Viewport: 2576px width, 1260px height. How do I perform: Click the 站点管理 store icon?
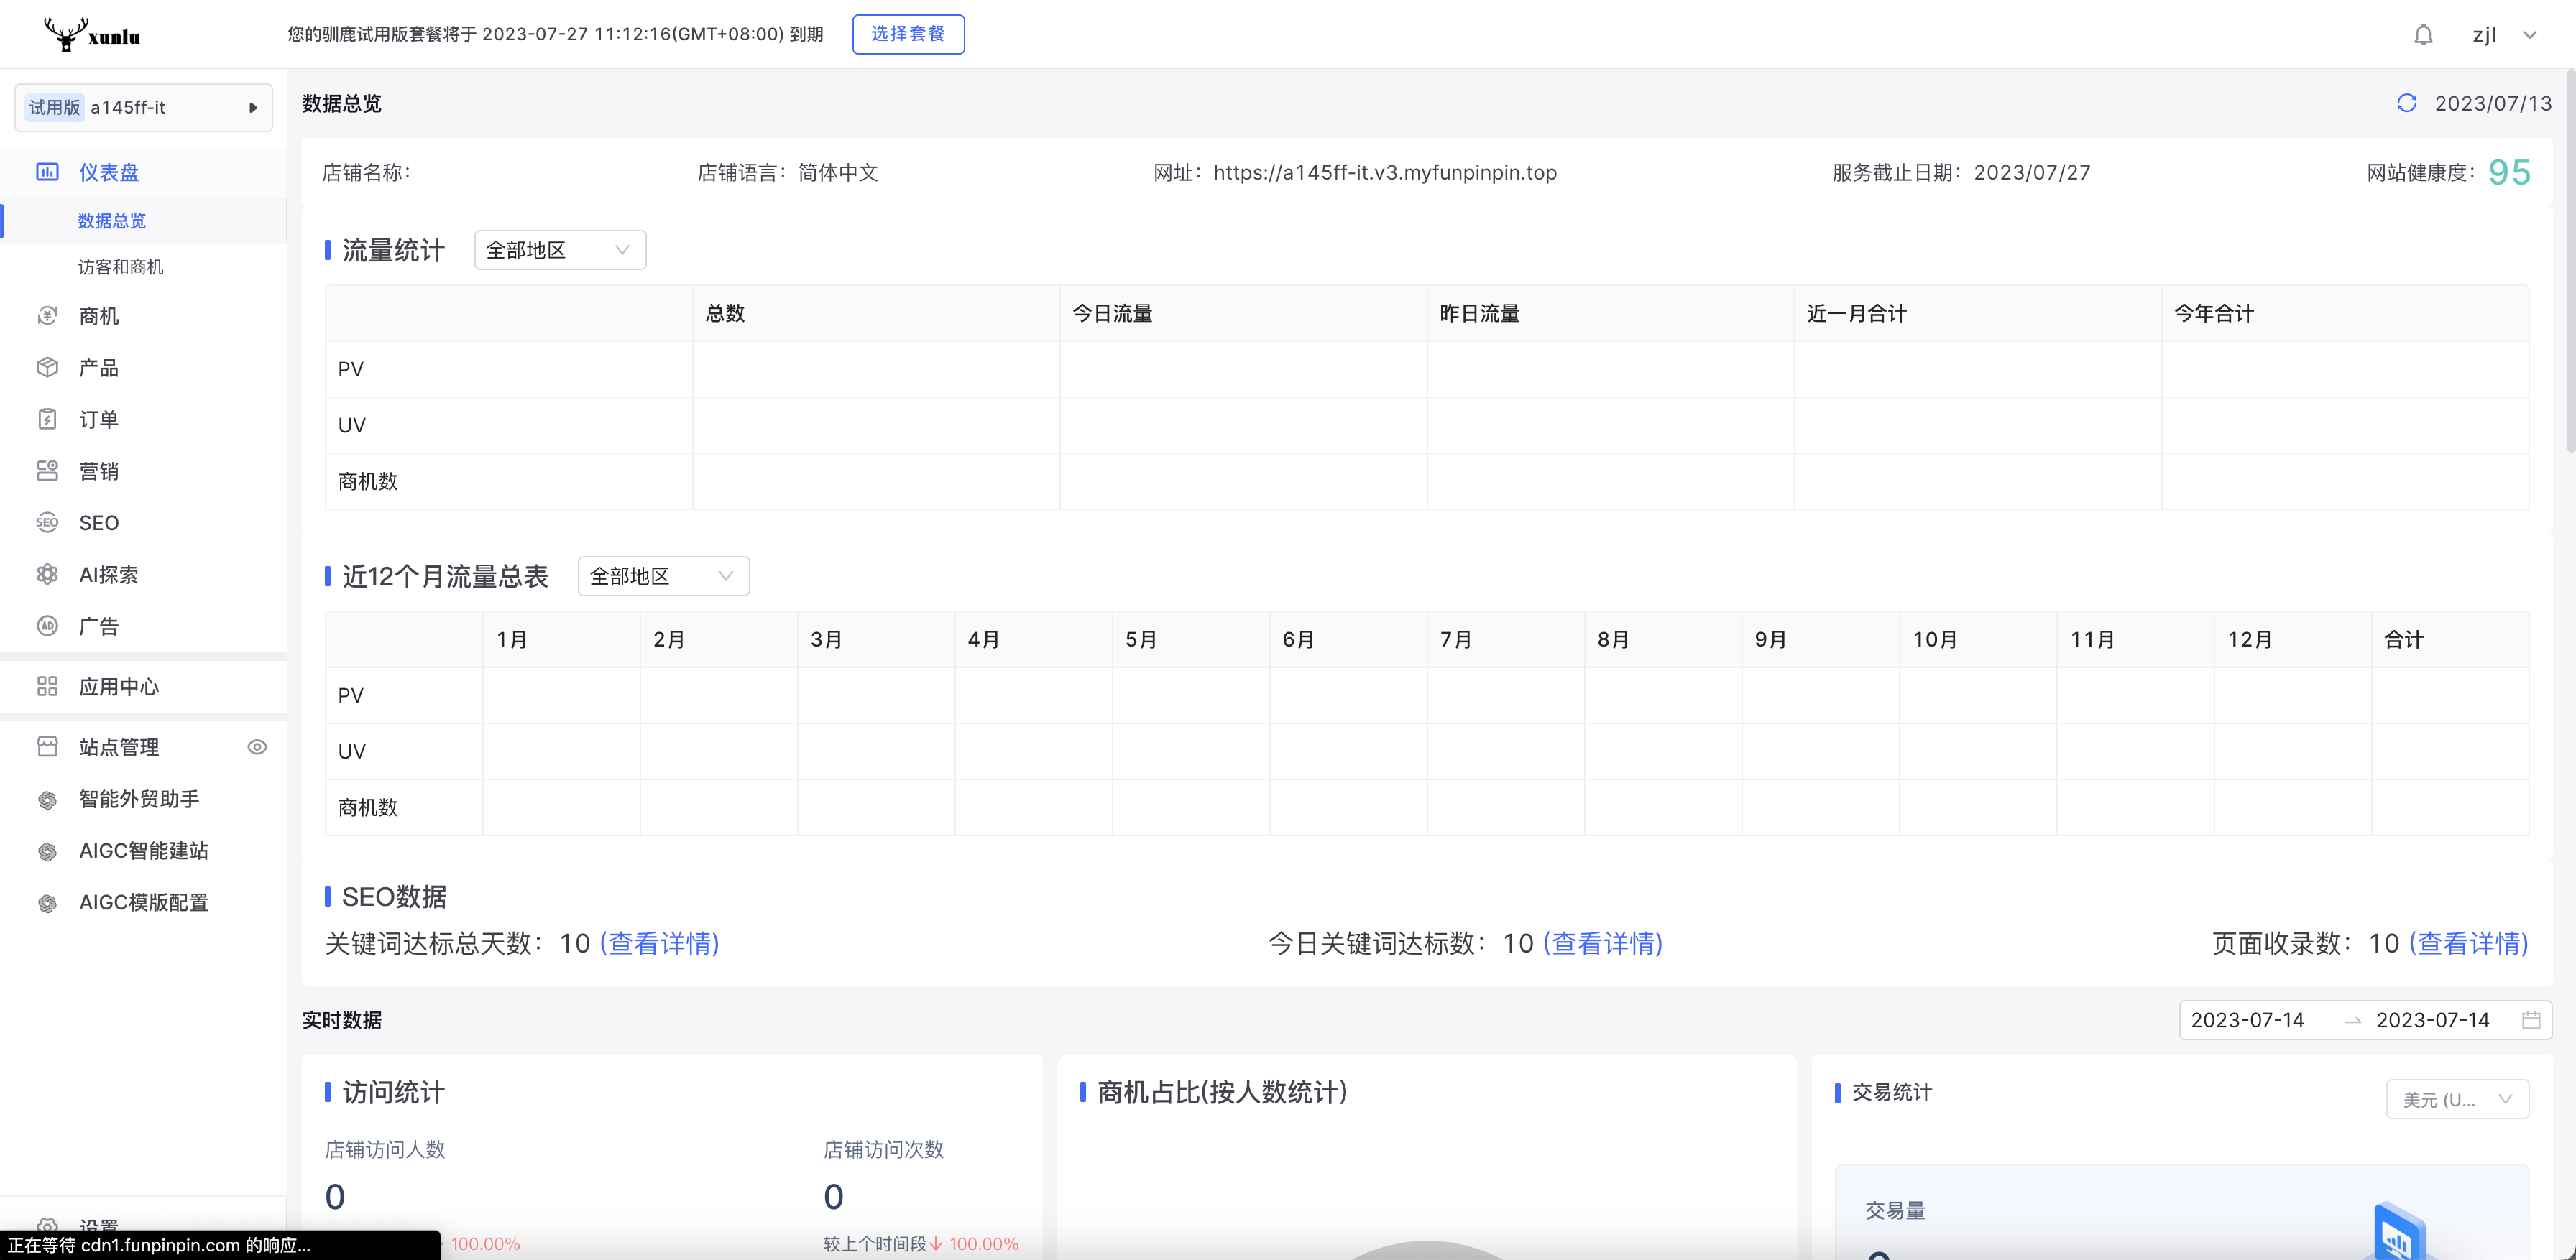tap(47, 746)
